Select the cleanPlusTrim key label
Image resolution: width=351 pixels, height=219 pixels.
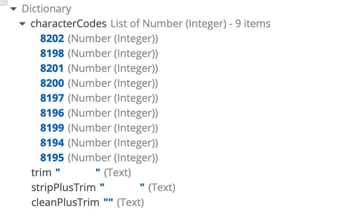(x=65, y=202)
